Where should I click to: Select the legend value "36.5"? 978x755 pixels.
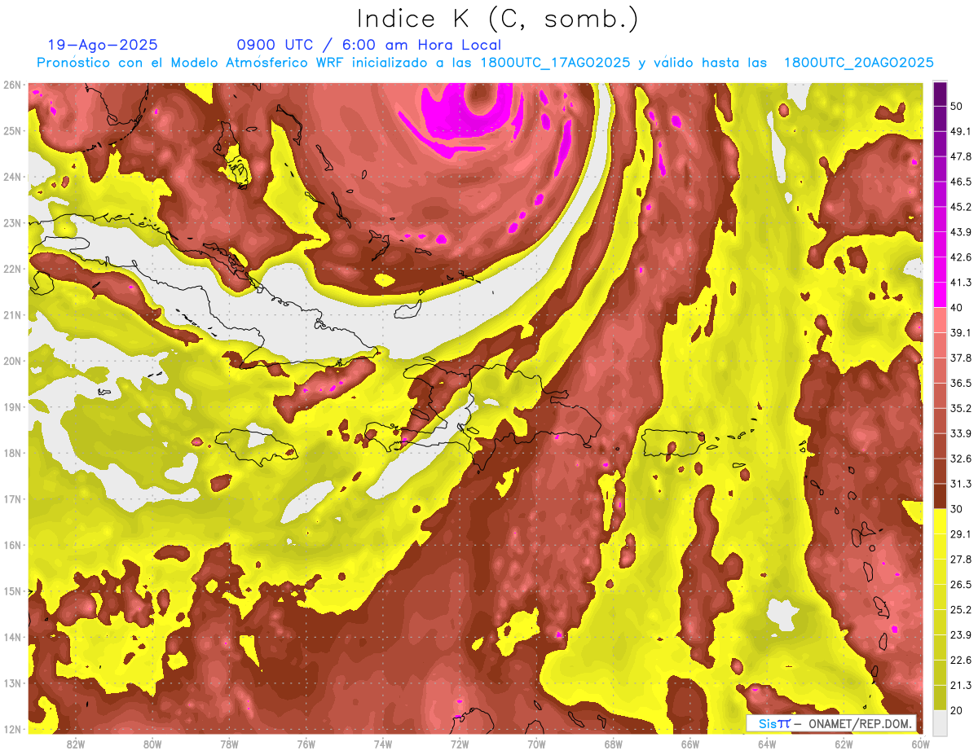961,383
